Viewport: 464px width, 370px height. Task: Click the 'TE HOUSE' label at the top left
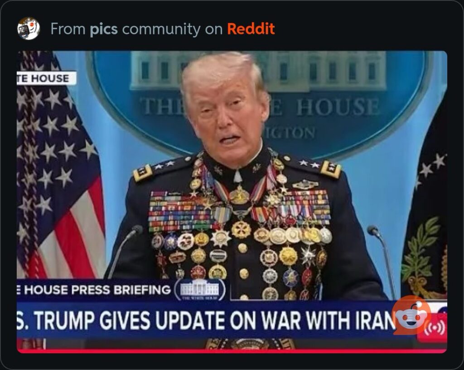tap(47, 78)
